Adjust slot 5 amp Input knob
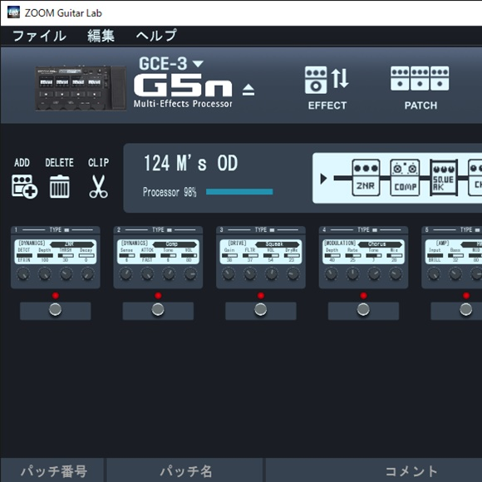482x482 pixels. (x=434, y=274)
